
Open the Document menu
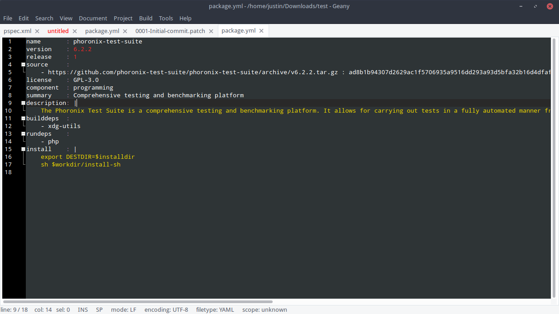pos(93,19)
